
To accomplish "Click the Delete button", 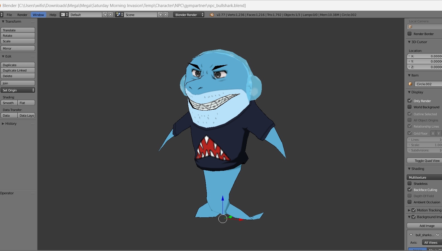I will click(x=18, y=76).
